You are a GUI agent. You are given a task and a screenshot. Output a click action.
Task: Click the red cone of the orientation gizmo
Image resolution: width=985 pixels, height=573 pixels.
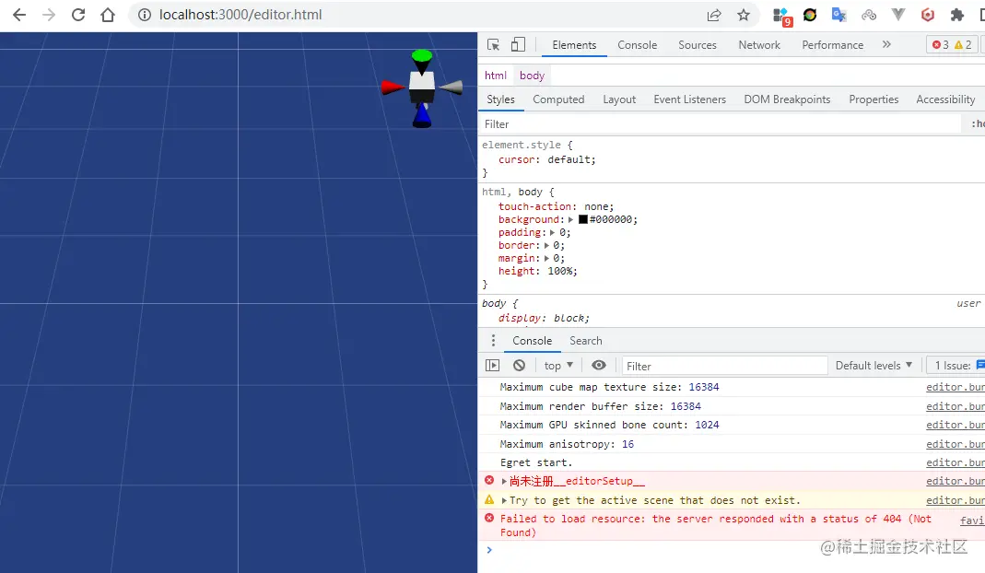tap(393, 88)
